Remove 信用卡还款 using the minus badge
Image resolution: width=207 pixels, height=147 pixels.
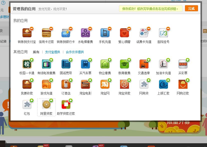(51, 29)
